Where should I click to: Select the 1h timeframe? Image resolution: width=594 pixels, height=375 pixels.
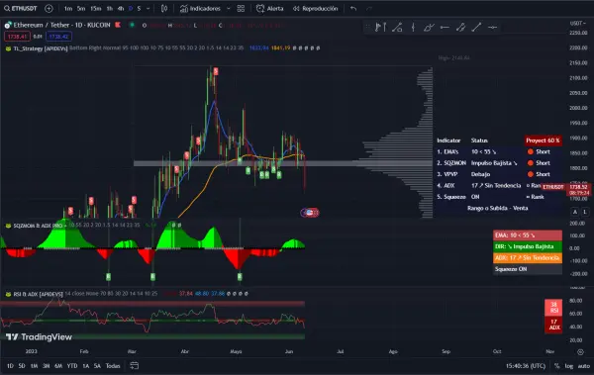[110, 8]
